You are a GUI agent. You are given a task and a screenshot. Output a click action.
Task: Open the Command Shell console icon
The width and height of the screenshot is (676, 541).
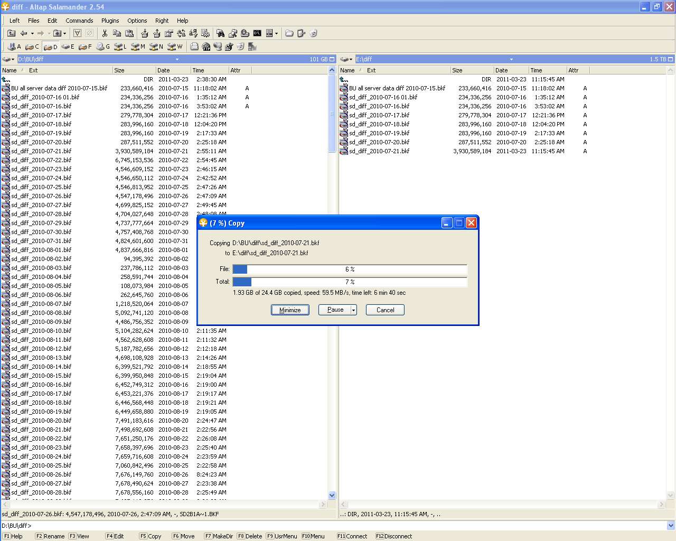(257, 33)
